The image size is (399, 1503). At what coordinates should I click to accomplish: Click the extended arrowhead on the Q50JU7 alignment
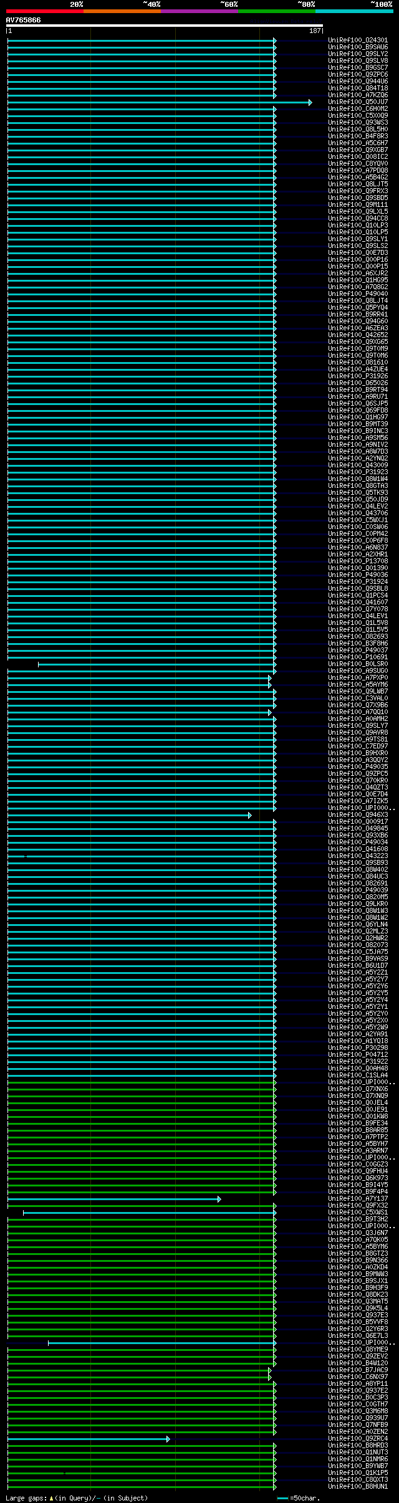point(310,102)
